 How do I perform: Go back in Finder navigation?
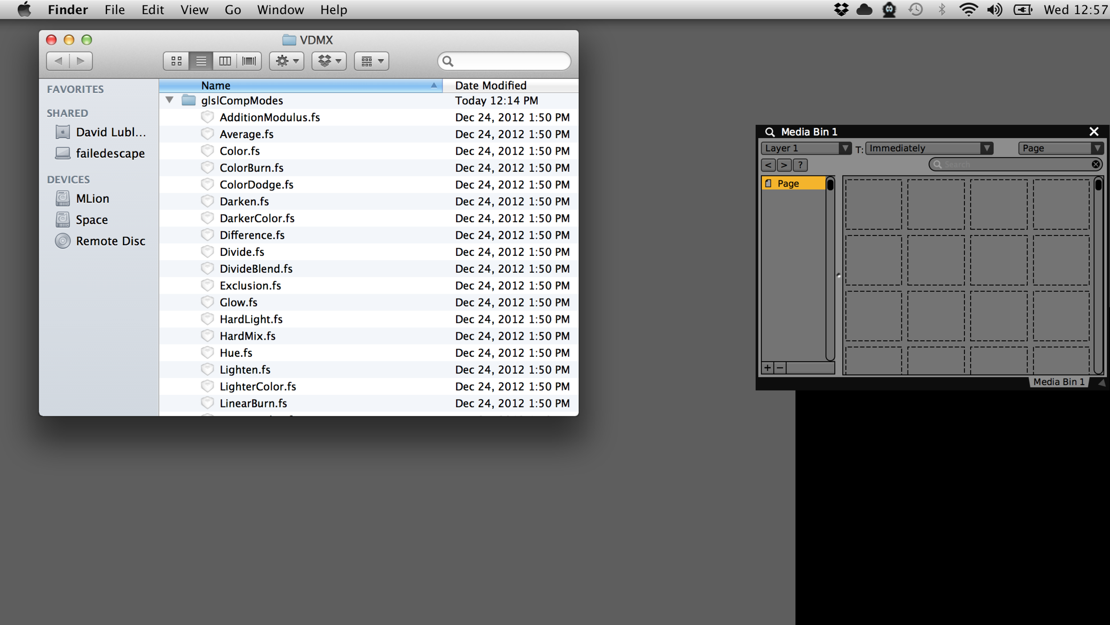(x=58, y=61)
